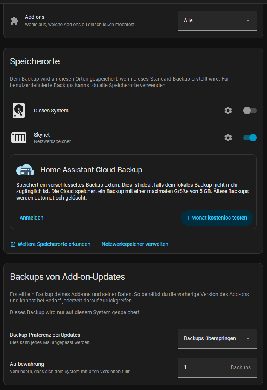Open Netzwerkspeicher verwalten link
267x390 pixels.
click(x=135, y=244)
